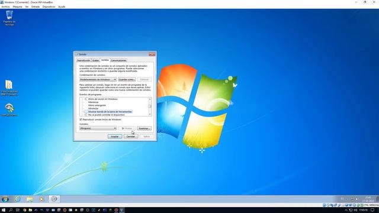This screenshot has height=213, width=379.
Task: Click the first VirtualBox status bar indicator icon
Action: (x=325, y=205)
